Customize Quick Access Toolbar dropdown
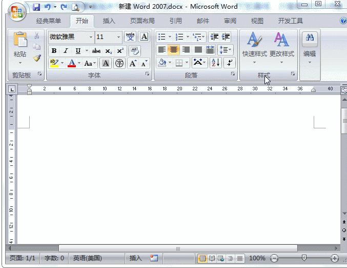 [x=90, y=7]
